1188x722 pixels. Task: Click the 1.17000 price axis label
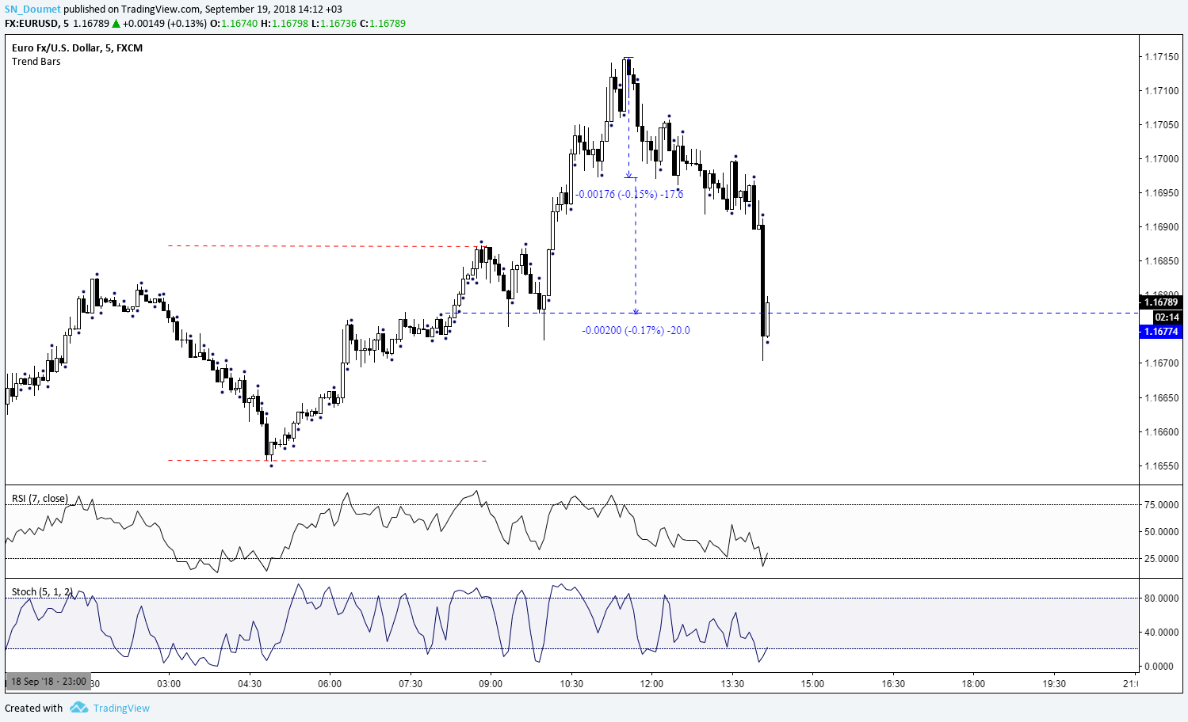(1160, 159)
